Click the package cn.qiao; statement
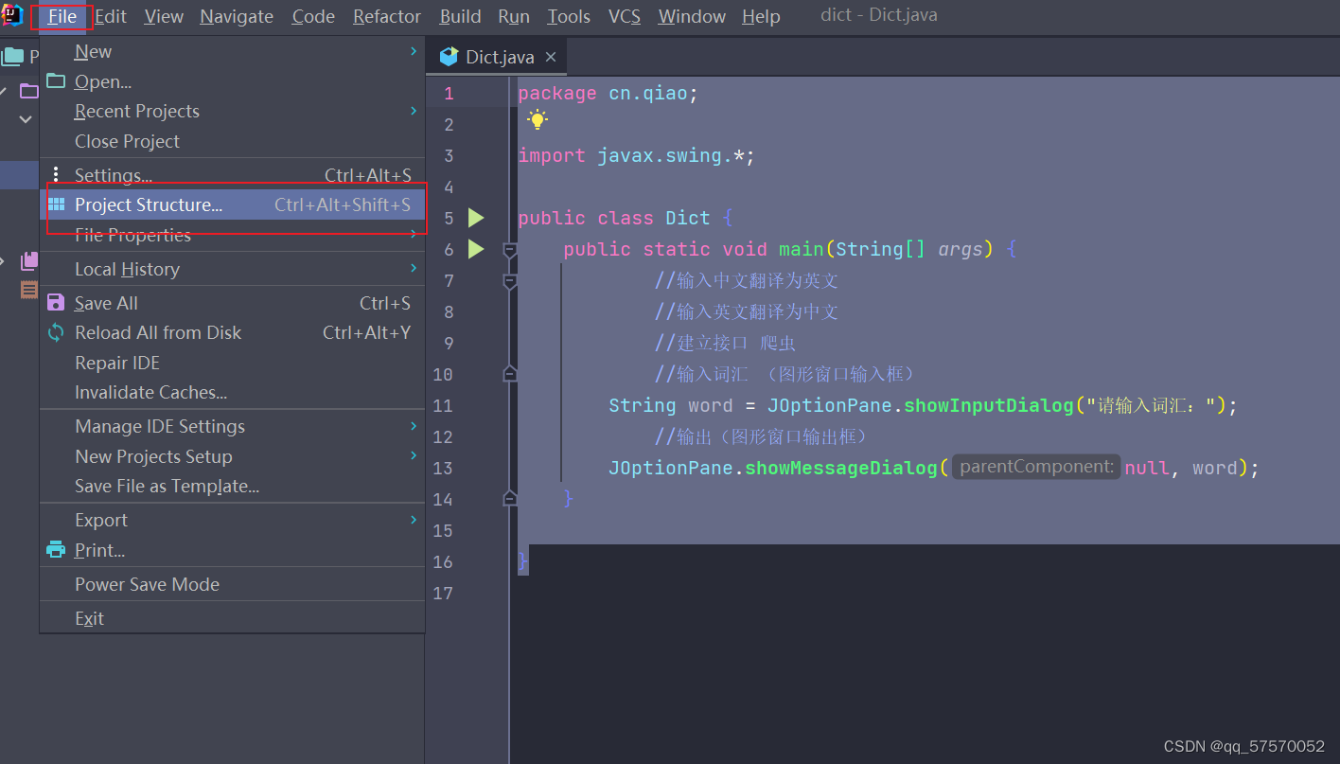Viewport: 1340px width, 764px height. pyautogui.click(x=608, y=93)
